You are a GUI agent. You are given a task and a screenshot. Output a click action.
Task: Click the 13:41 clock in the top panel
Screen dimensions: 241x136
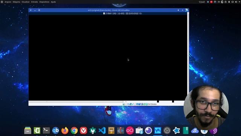point(202,2)
